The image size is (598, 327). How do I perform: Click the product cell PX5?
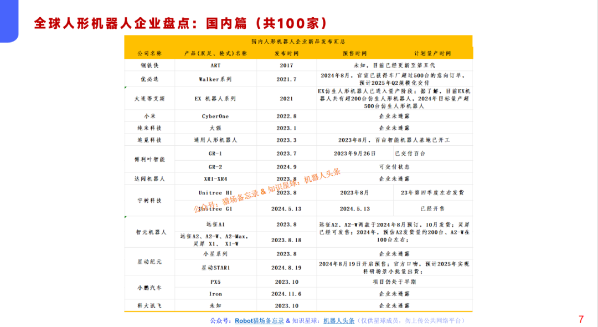(215, 282)
